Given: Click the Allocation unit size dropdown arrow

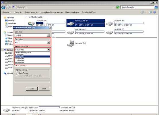Looking at the screenshot, I should [x=49, y=50].
